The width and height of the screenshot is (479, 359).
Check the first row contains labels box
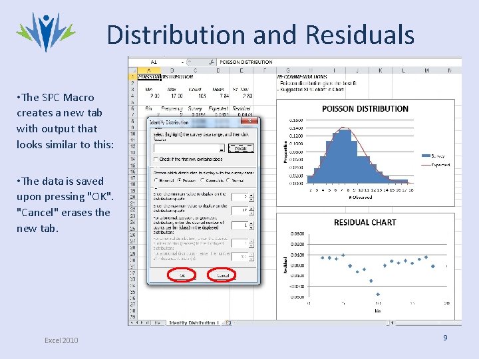coord(156,159)
